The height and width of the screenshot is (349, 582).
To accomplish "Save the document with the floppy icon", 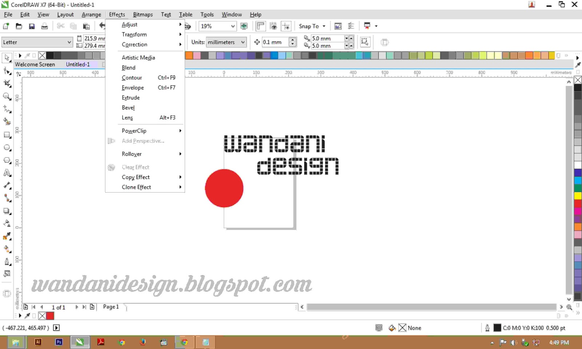I will [32, 26].
